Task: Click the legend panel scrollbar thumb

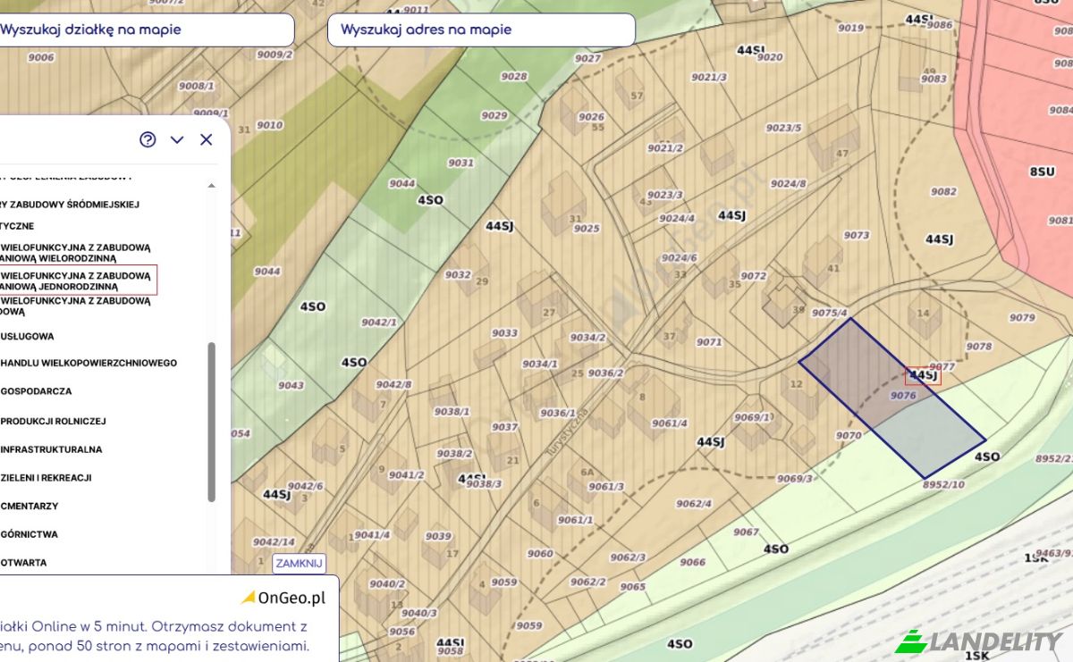Action: [x=212, y=422]
